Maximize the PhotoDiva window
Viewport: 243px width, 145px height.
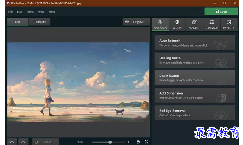224,3
